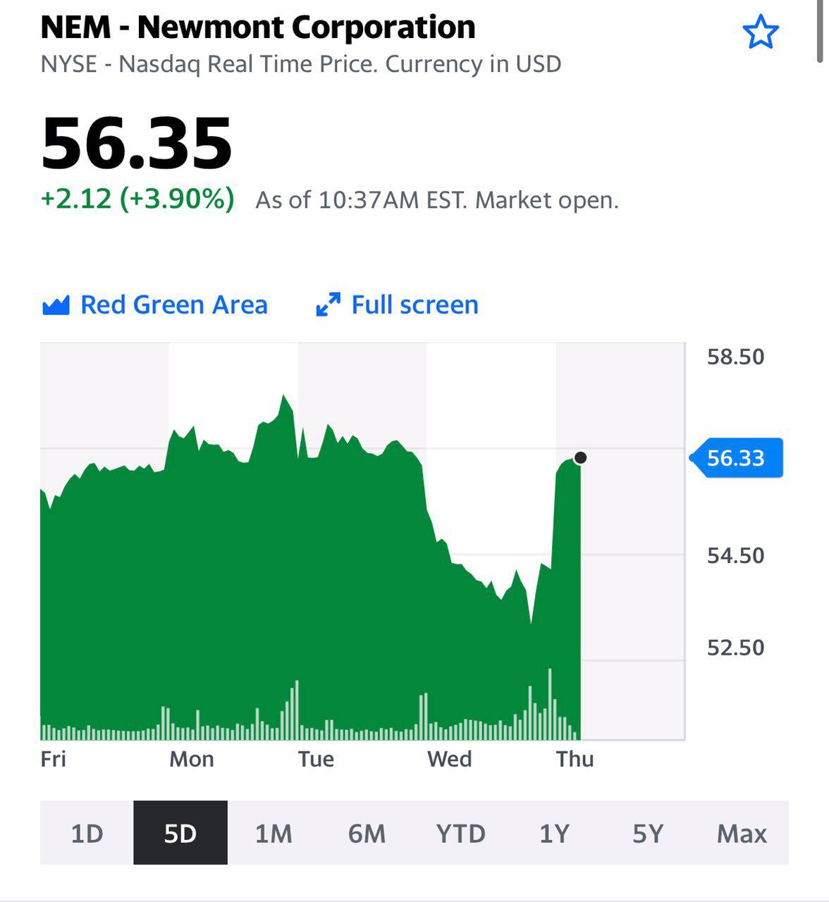Click the 58.50 axis label
The image size is (829, 902).
pyautogui.click(x=735, y=357)
